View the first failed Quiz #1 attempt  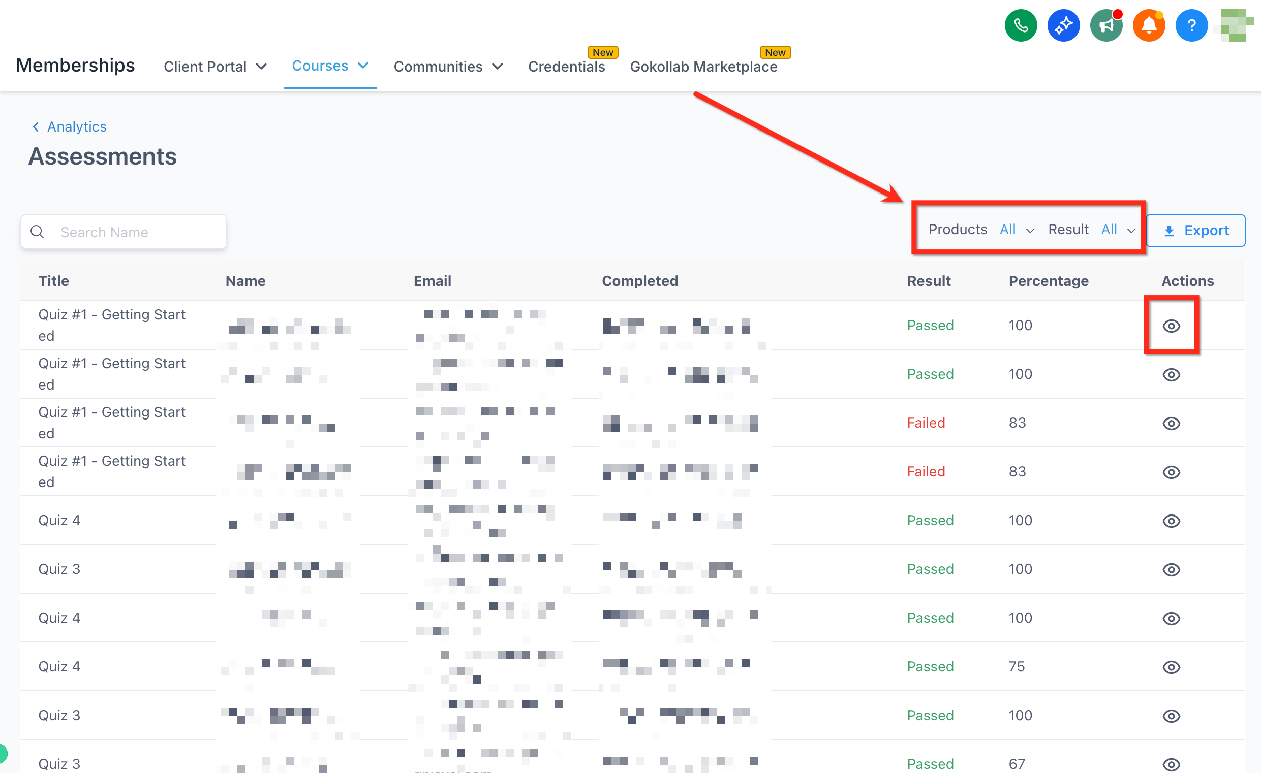click(x=1171, y=423)
